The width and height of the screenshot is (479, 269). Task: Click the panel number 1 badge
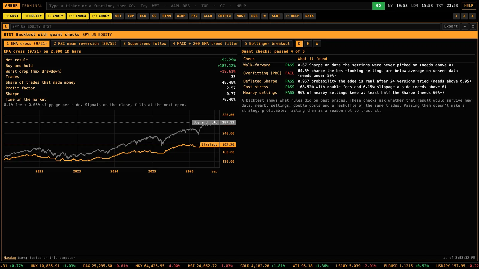tap(6, 26)
